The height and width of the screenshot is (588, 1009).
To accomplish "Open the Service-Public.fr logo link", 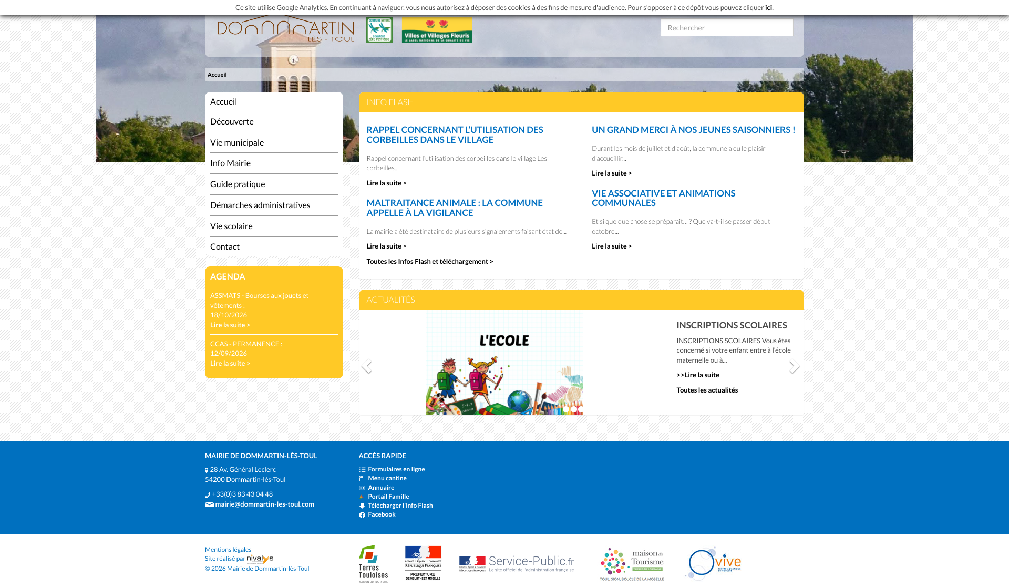I will coord(517,564).
